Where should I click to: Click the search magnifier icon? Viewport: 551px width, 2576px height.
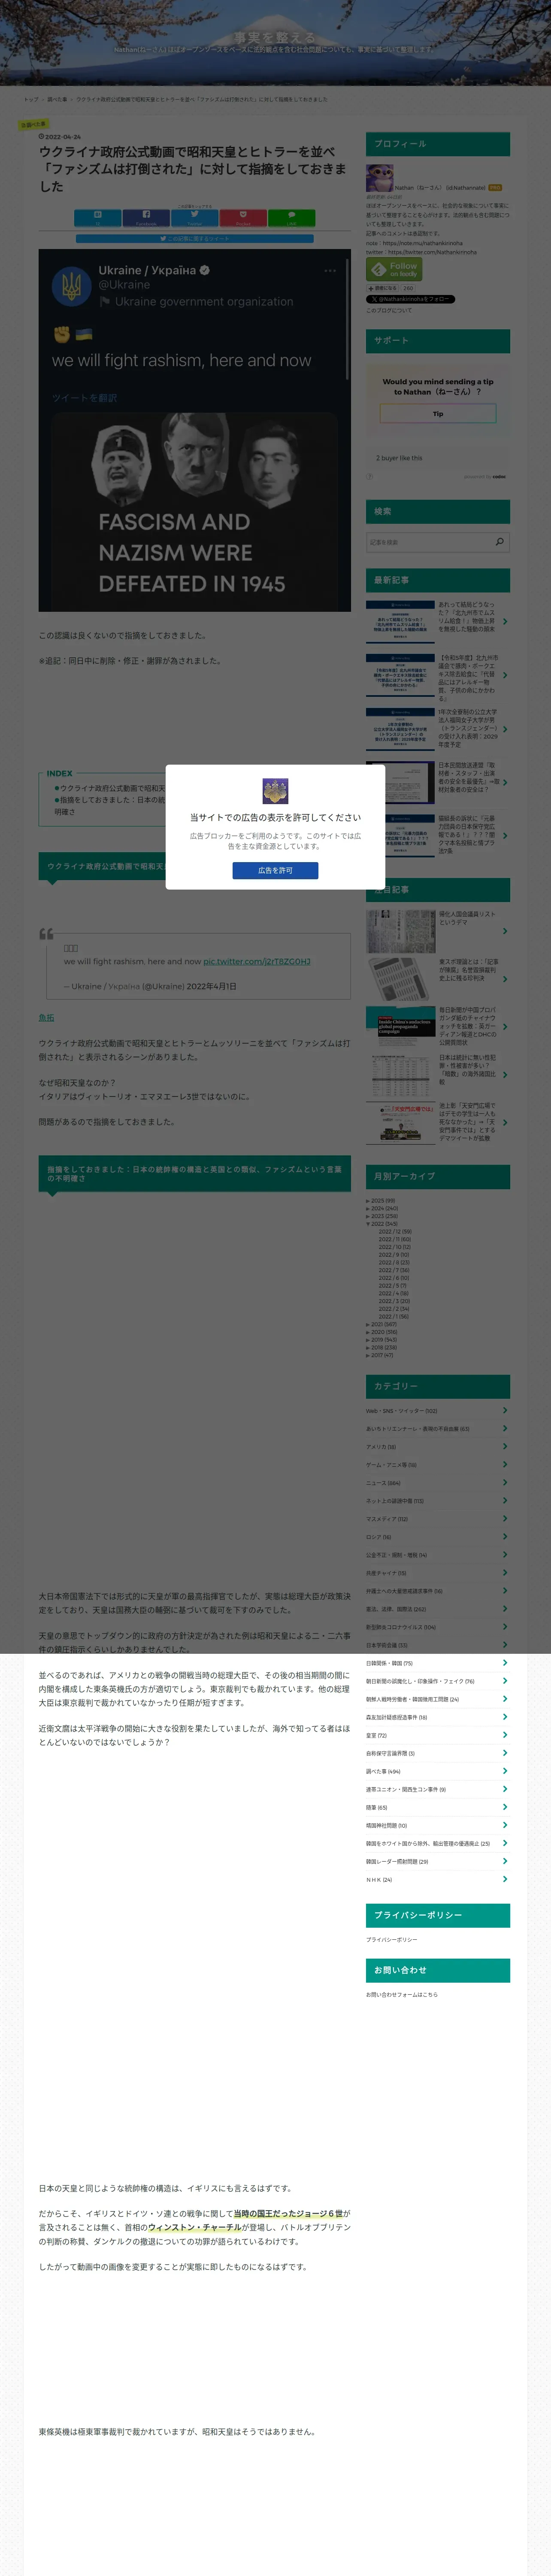(x=500, y=541)
